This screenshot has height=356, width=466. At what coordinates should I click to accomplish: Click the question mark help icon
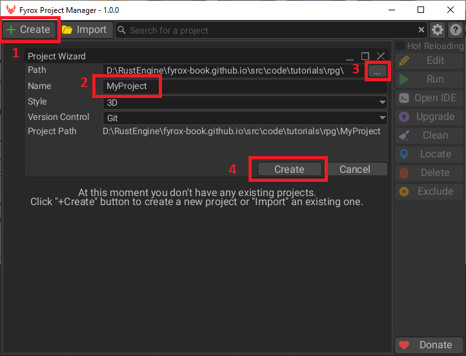[455, 30]
